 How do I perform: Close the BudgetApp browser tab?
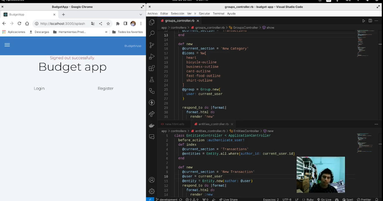[x=54, y=14]
